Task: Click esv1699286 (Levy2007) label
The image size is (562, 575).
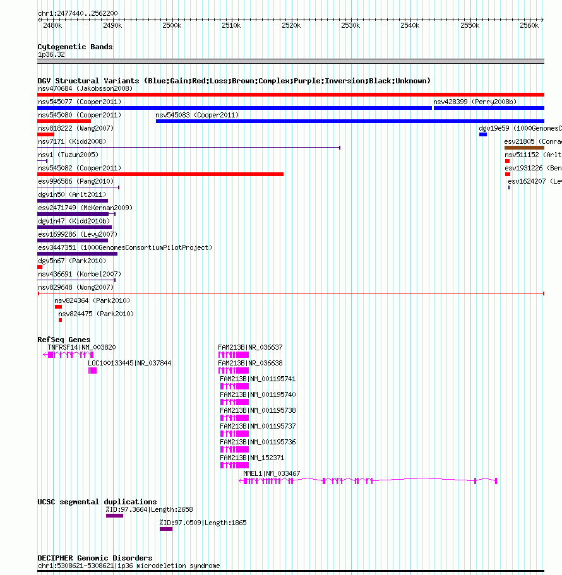Action: [x=78, y=234]
